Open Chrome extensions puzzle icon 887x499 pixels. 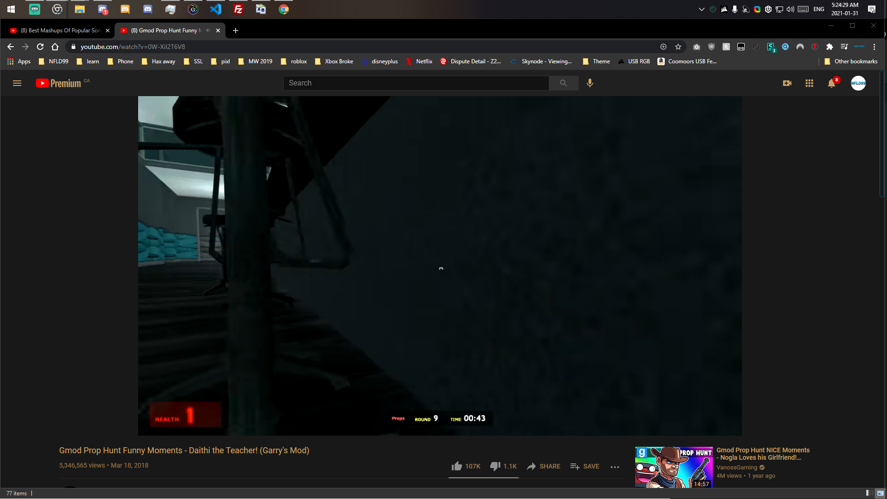(x=830, y=47)
